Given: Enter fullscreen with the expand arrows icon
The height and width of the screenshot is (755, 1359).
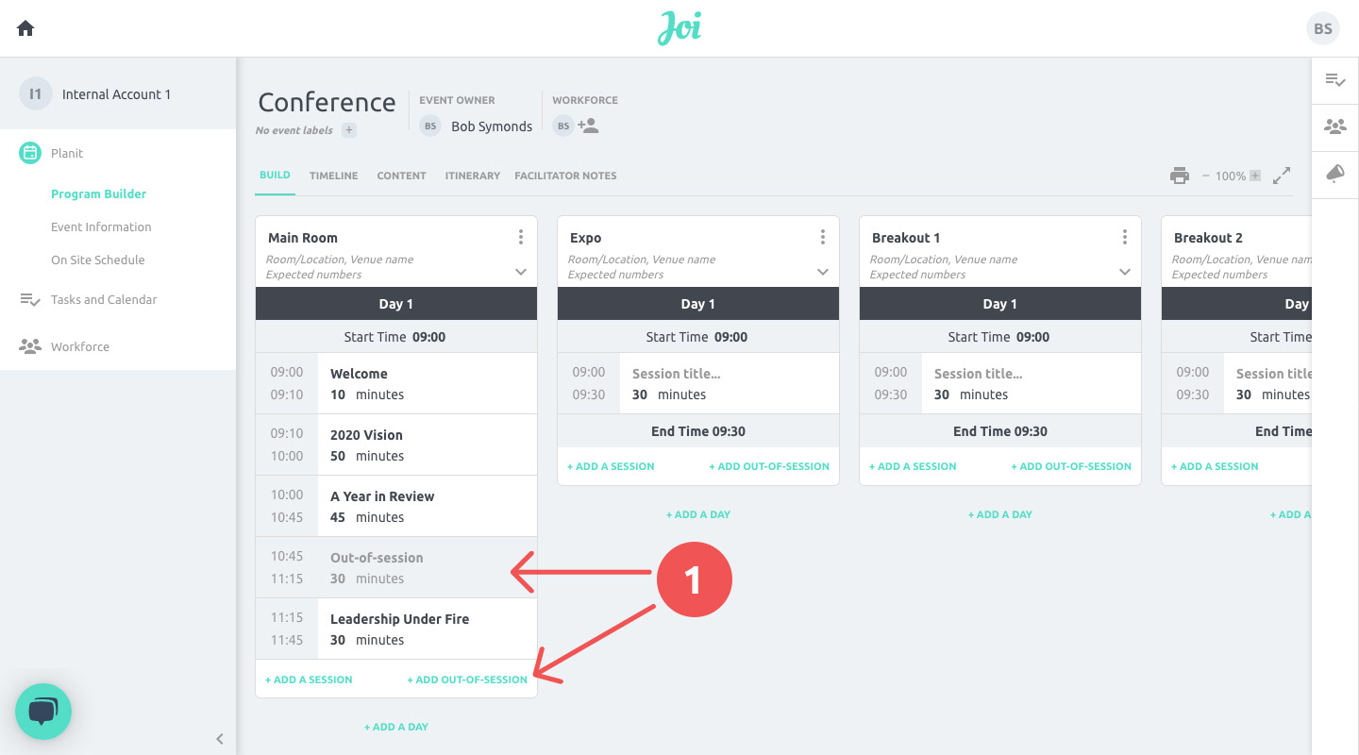Looking at the screenshot, I should (x=1282, y=175).
